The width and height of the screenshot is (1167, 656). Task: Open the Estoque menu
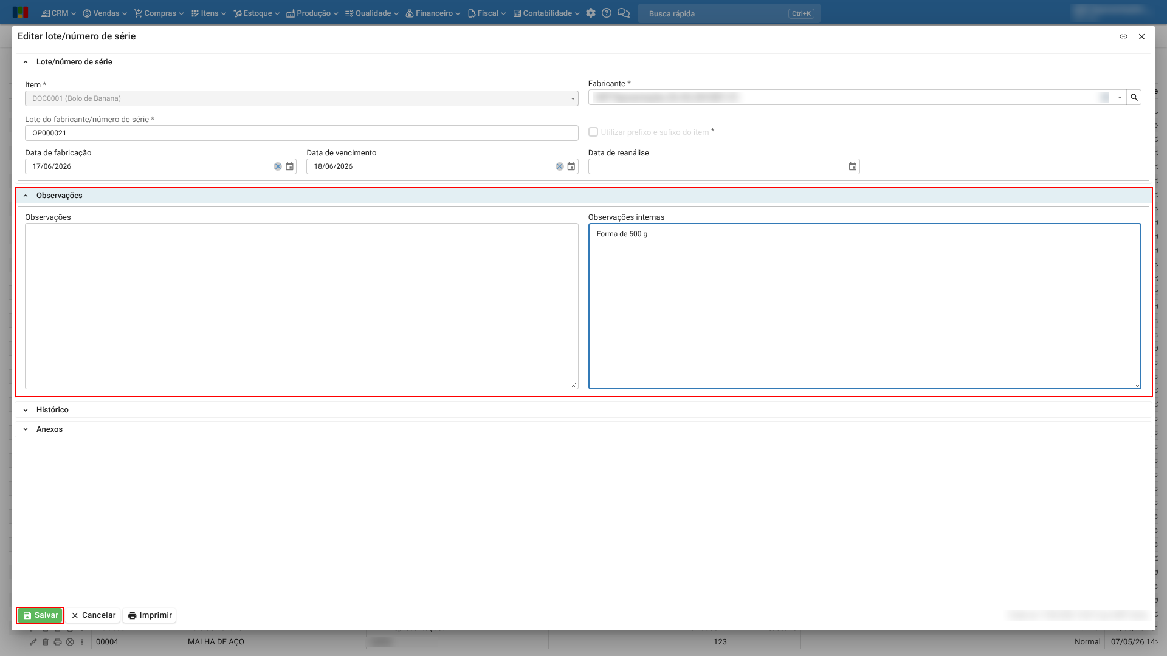pyautogui.click(x=256, y=13)
